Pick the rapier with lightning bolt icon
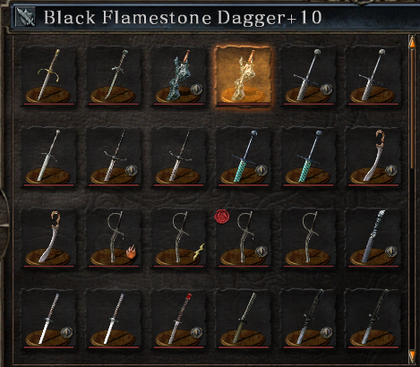 pos(178,239)
